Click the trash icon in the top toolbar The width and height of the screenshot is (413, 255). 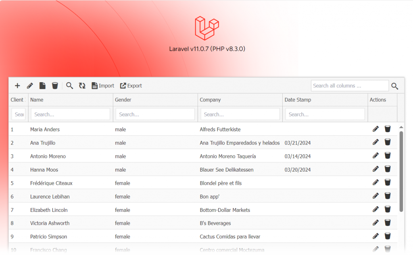pyautogui.click(x=55, y=86)
